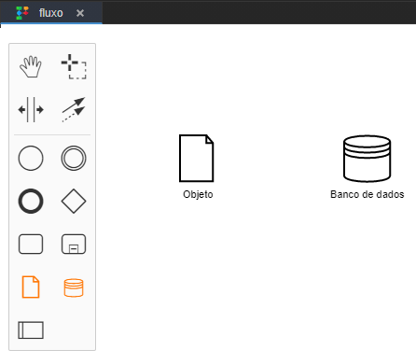416x364 pixels.
Task: Activate the global connect tool
Action: pos(74,109)
